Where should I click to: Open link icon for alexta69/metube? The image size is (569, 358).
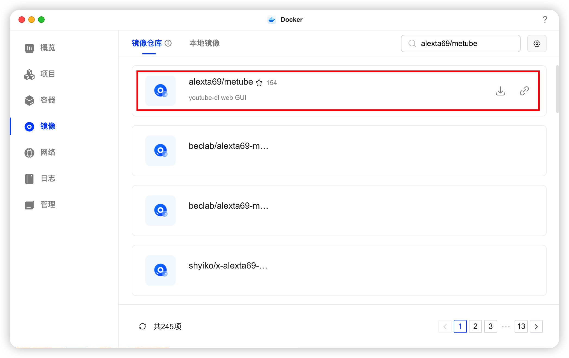pyautogui.click(x=524, y=91)
